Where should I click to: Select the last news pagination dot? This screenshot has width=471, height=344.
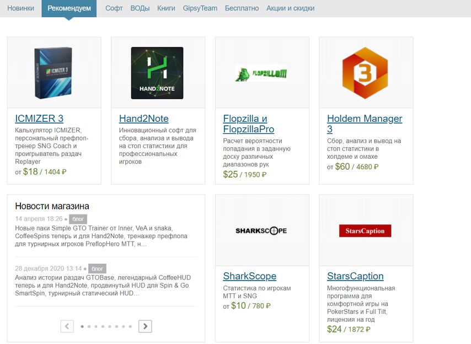(x=130, y=326)
